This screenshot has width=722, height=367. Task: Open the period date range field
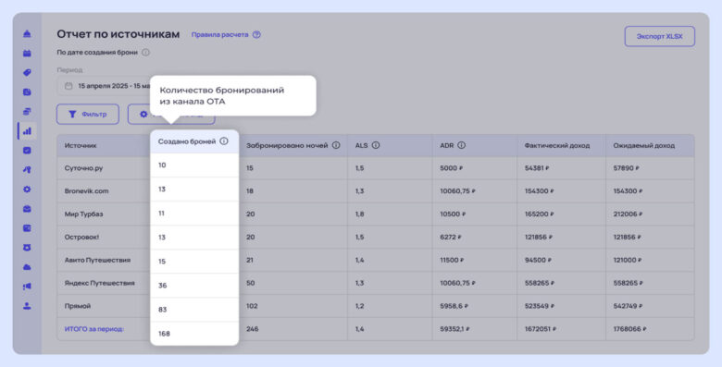[x=104, y=86]
